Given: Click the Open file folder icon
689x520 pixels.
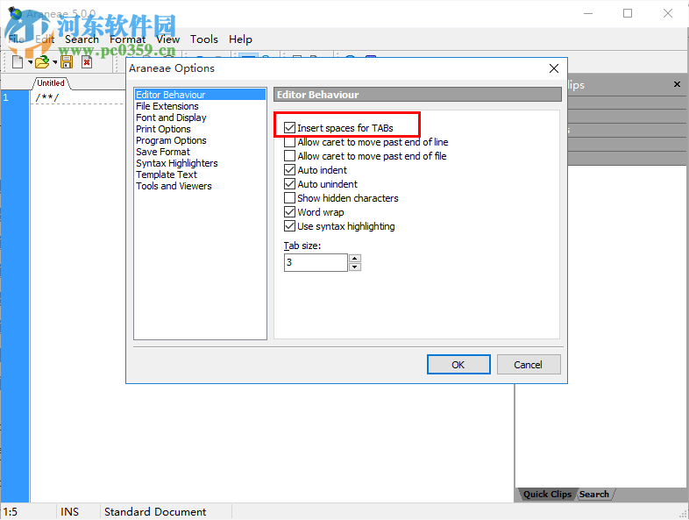Looking at the screenshot, I should 42,62.
